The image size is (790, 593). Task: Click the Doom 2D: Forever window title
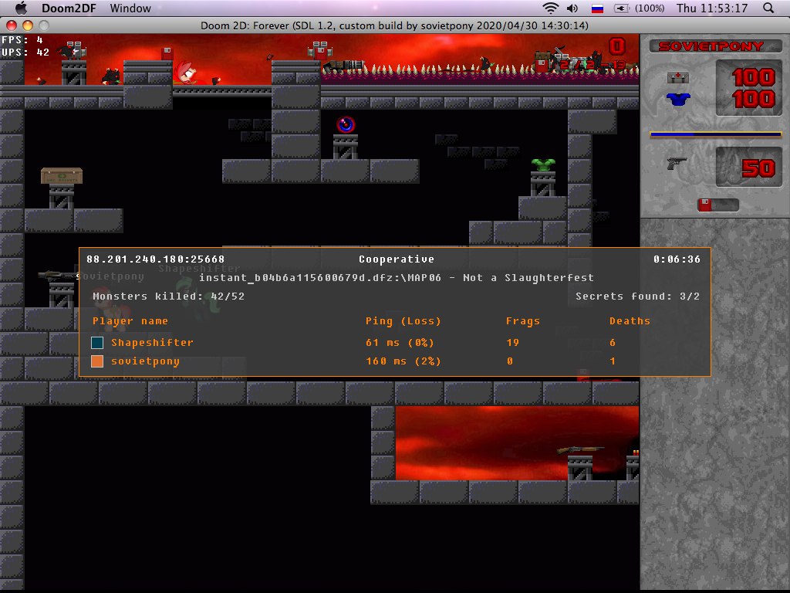pos(394,25)
